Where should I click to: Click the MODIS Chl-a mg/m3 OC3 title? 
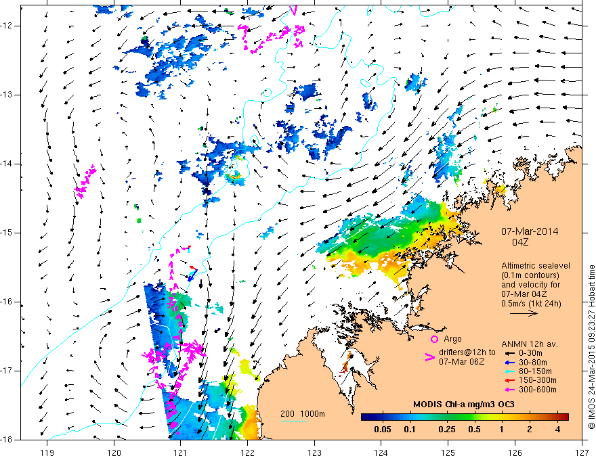[464, 405]
